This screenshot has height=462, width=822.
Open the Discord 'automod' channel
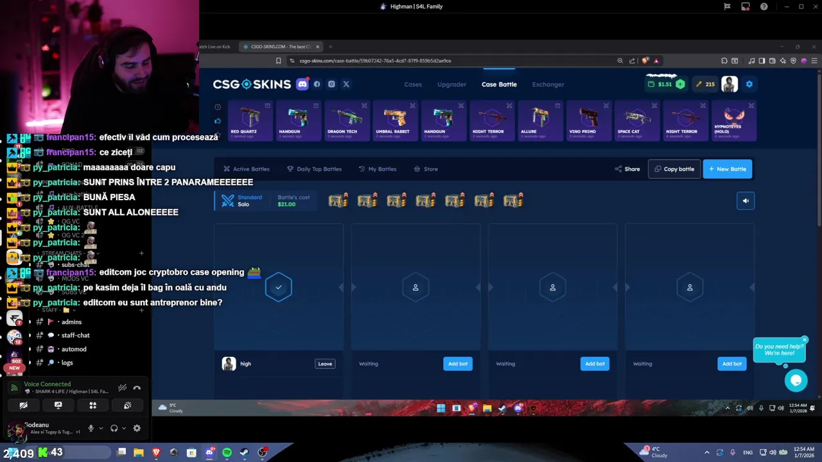(x=74, y=349)
